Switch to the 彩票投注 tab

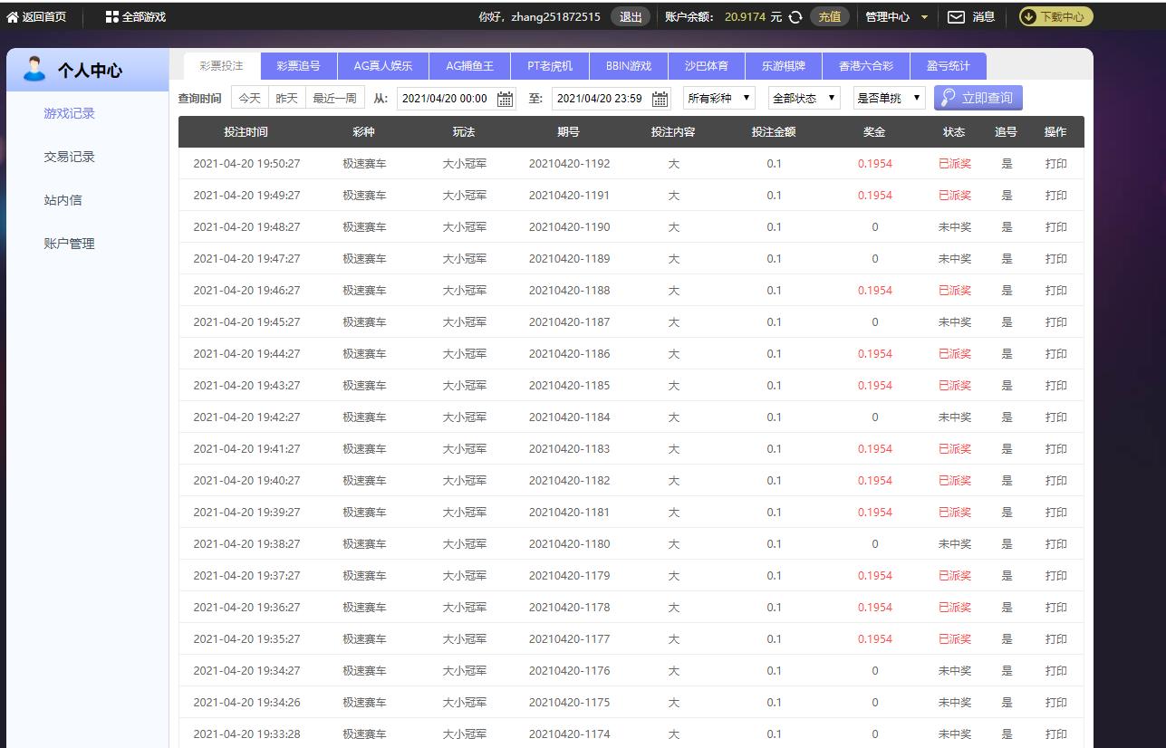click(x=222, y=66)
